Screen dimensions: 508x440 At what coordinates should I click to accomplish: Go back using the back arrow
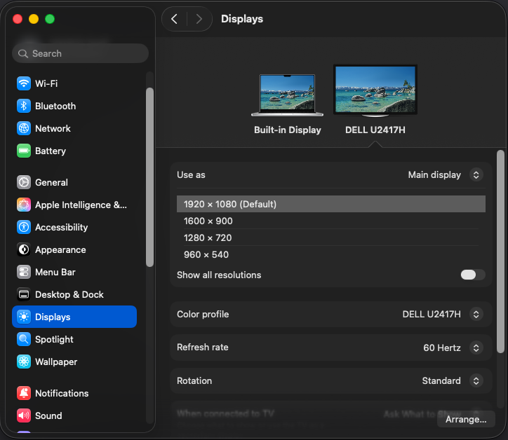[x=174, y=19]
